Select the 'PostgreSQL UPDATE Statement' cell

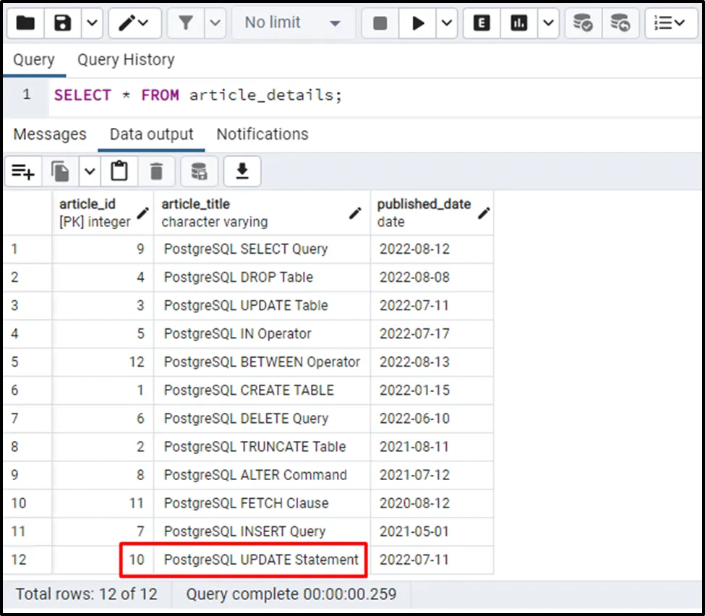pos(261,560)
